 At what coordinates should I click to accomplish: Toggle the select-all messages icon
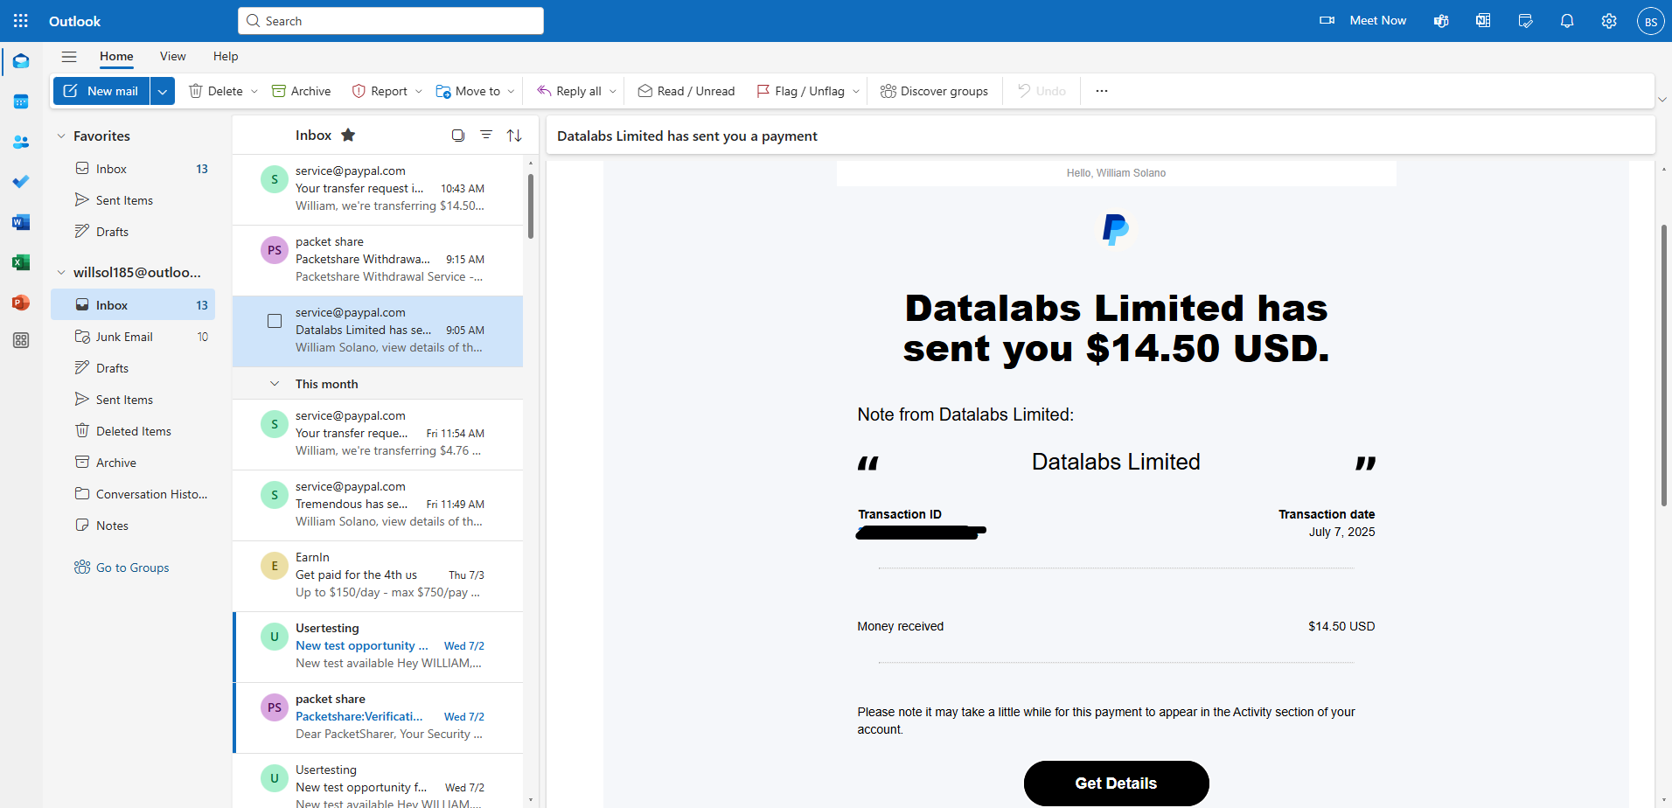click(457, 135)
